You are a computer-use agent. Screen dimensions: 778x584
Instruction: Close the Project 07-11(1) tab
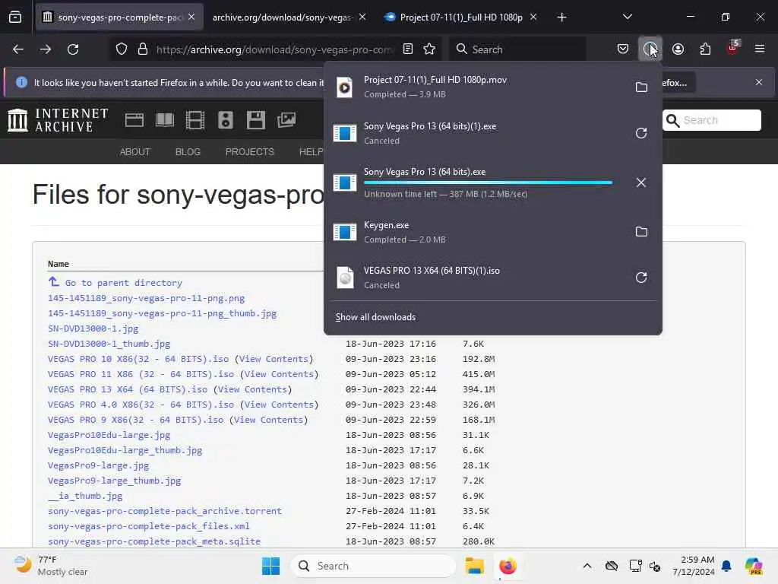pyautogui.click(x=533, y=17)
